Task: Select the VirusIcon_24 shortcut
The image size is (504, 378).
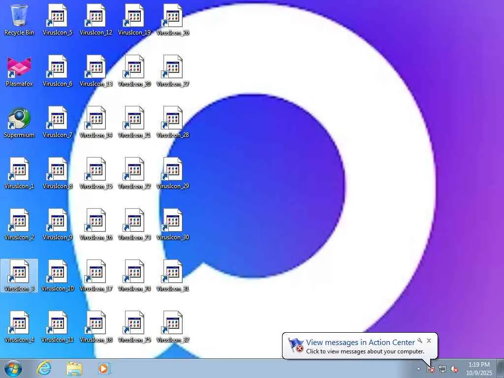Action: pos(134,276)
